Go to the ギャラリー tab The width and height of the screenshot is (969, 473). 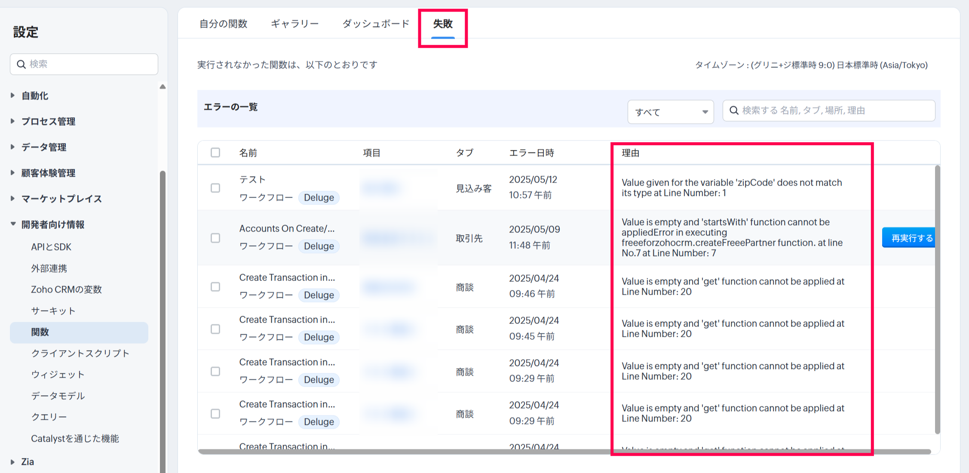(294, 24)
